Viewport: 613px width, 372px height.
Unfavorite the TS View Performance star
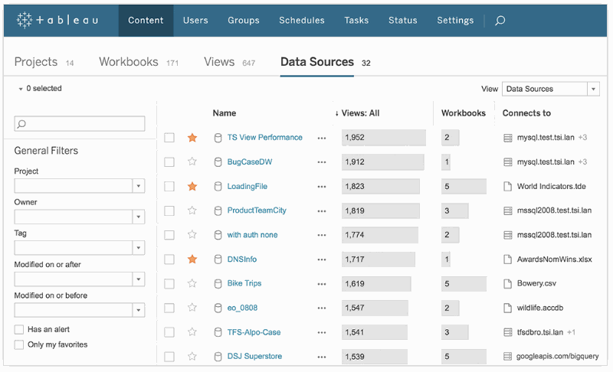(x=192, y=138)
